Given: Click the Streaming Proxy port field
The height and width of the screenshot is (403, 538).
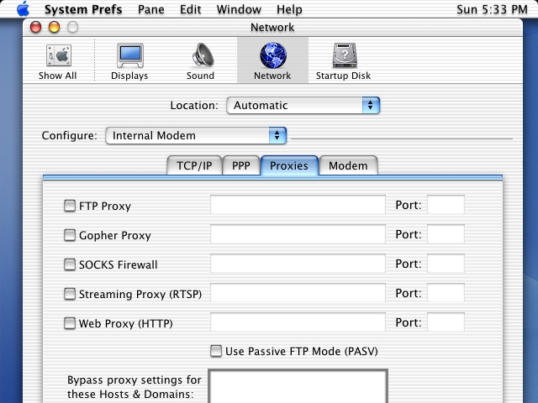Looking at the screenshot, I should (446, 293).
